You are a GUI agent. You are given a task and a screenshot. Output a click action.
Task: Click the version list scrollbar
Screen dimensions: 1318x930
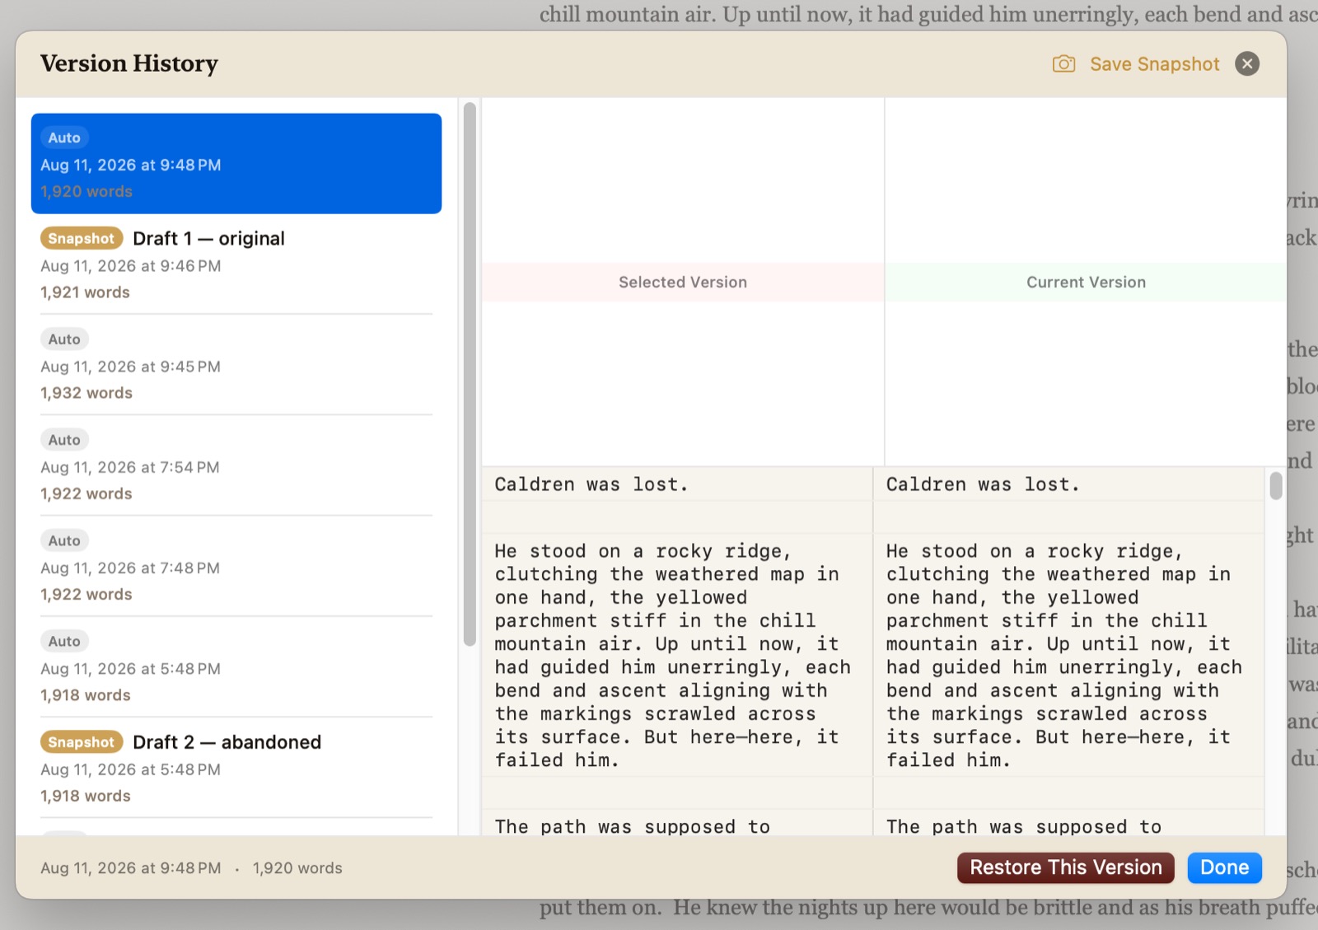[470, 374]
